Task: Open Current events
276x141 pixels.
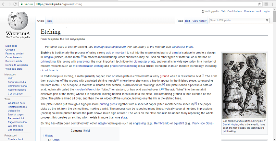Action: click(x=14, y=57)
